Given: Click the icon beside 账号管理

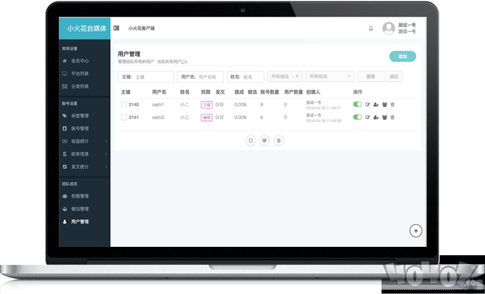Looking at the screenshot, I should (65, 129).
